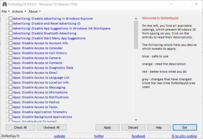This screenshot has height=139, width=203.
Task: Open the facebook link
Action: tap(139, 136)
